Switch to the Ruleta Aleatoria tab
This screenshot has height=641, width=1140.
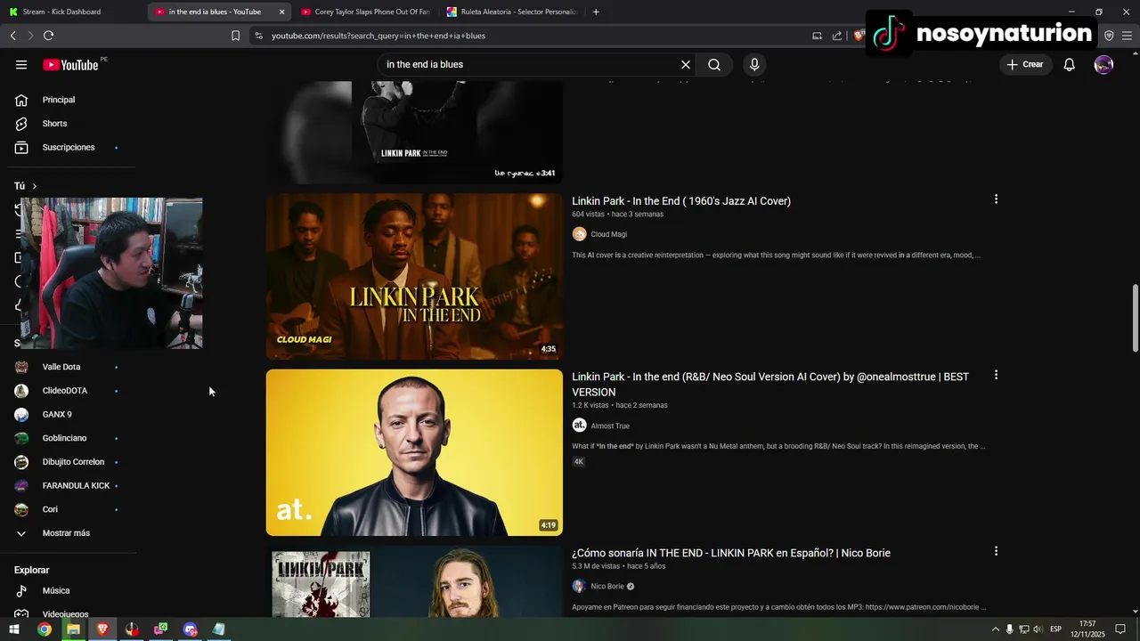(x=512, y=12)
